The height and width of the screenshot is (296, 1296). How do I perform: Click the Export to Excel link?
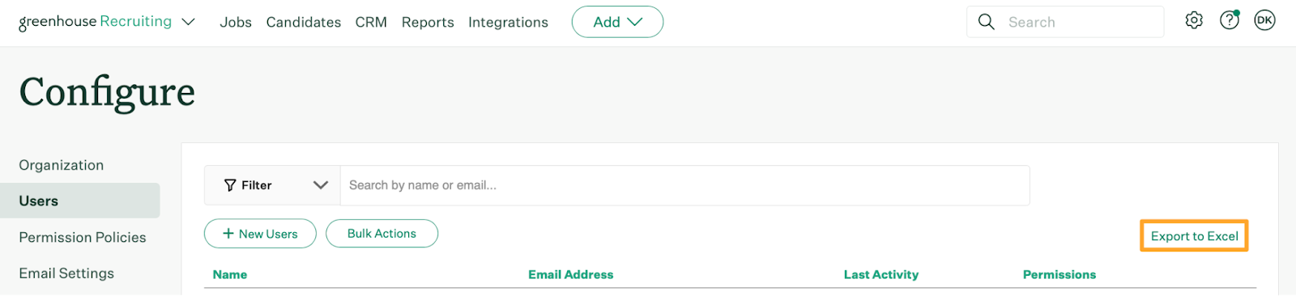[x=1194, y=236]
